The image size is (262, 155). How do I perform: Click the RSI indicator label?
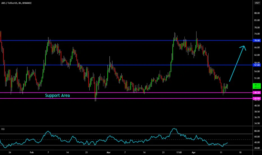coord(3,129)
